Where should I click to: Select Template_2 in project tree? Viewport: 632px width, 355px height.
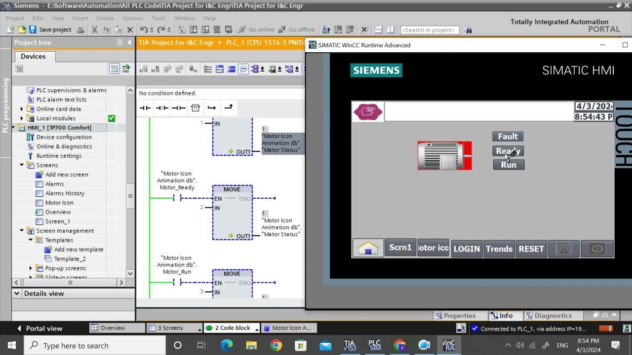70,259
